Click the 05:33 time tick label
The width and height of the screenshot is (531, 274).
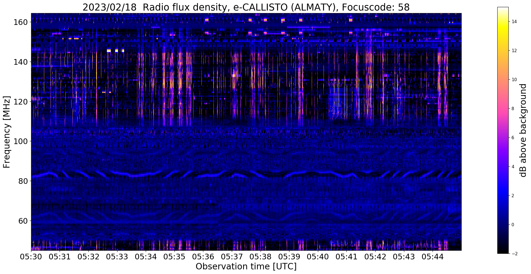[x=117, y=257]
